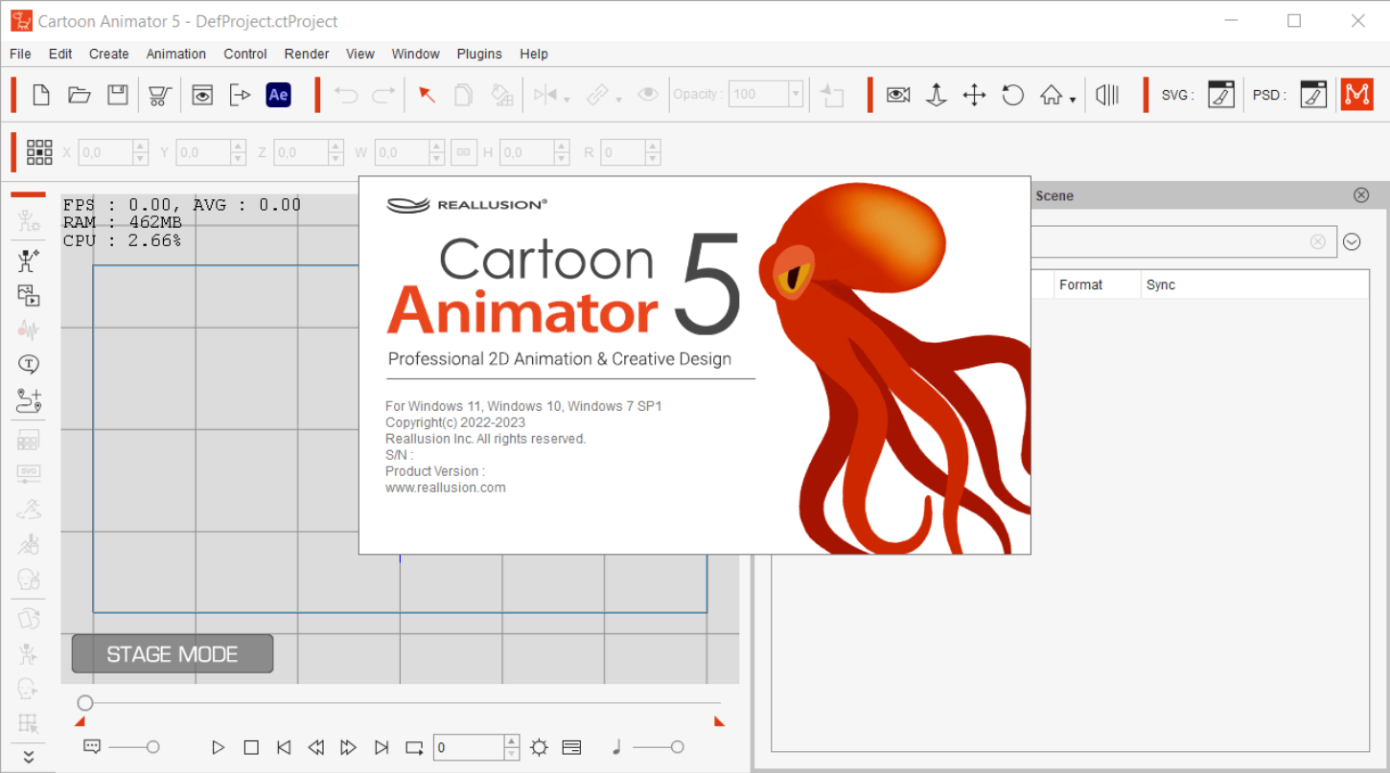Click the redo arrow

tap(383, 95)
